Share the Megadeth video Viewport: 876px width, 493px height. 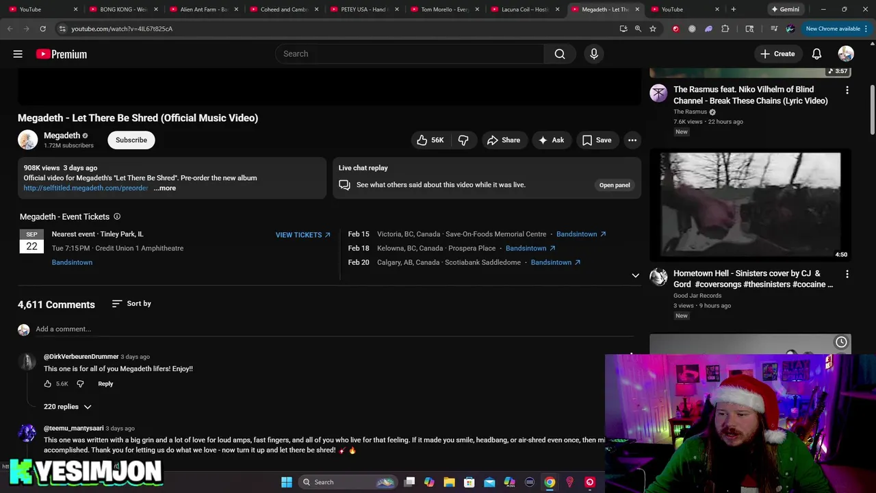point(504,140)
